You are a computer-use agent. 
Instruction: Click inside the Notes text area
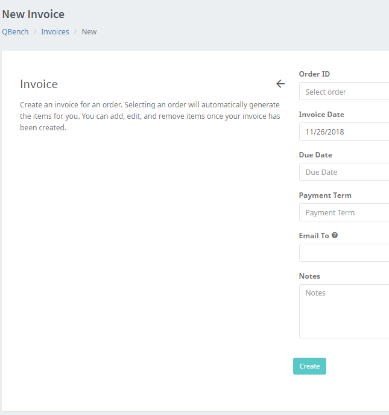coord(344,311)
